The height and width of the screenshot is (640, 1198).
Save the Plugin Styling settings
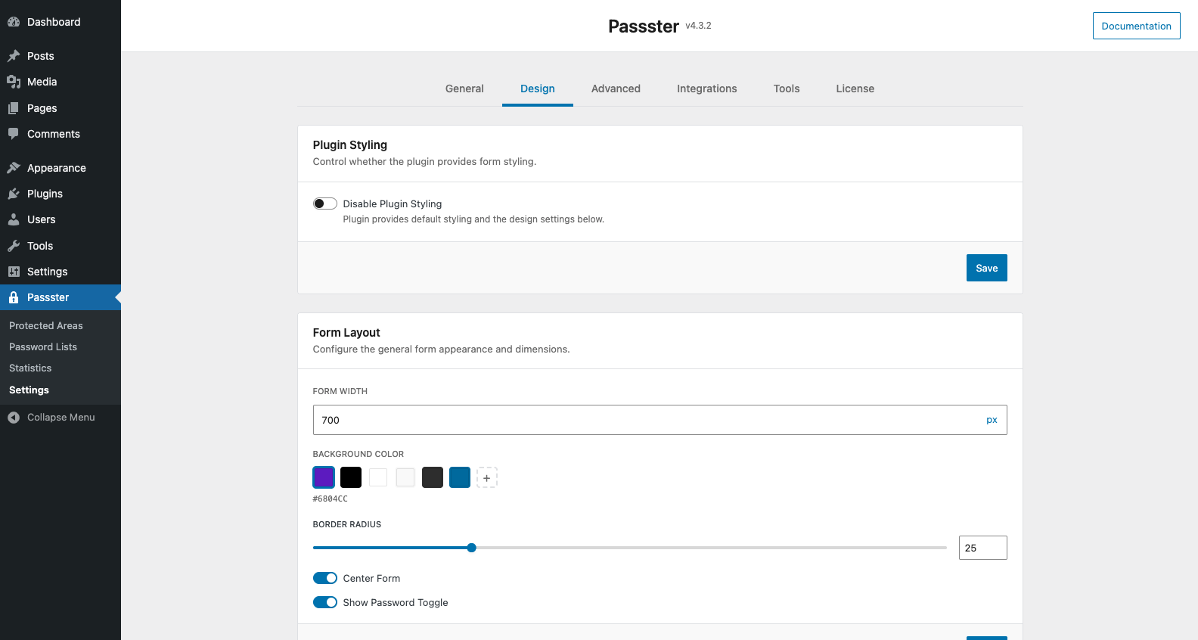click(x=986, y=268)
